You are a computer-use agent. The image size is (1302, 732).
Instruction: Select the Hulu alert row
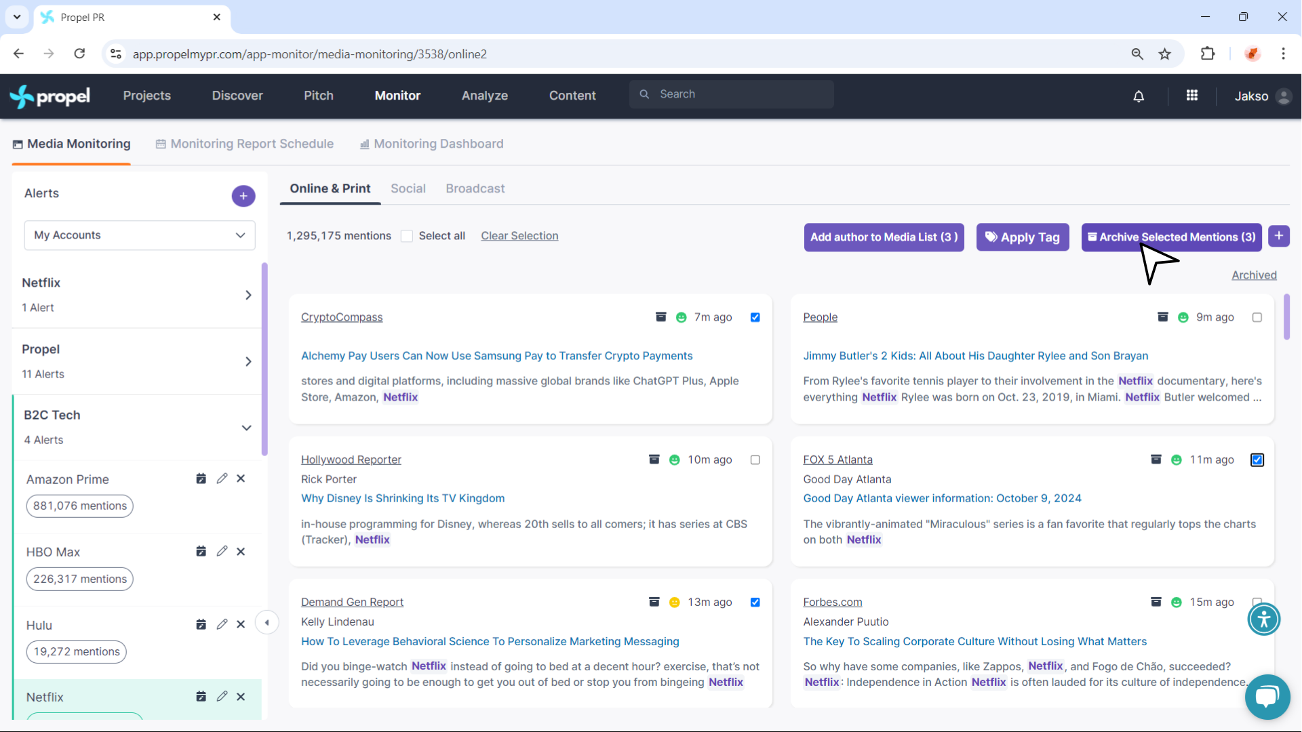(138, 643)
